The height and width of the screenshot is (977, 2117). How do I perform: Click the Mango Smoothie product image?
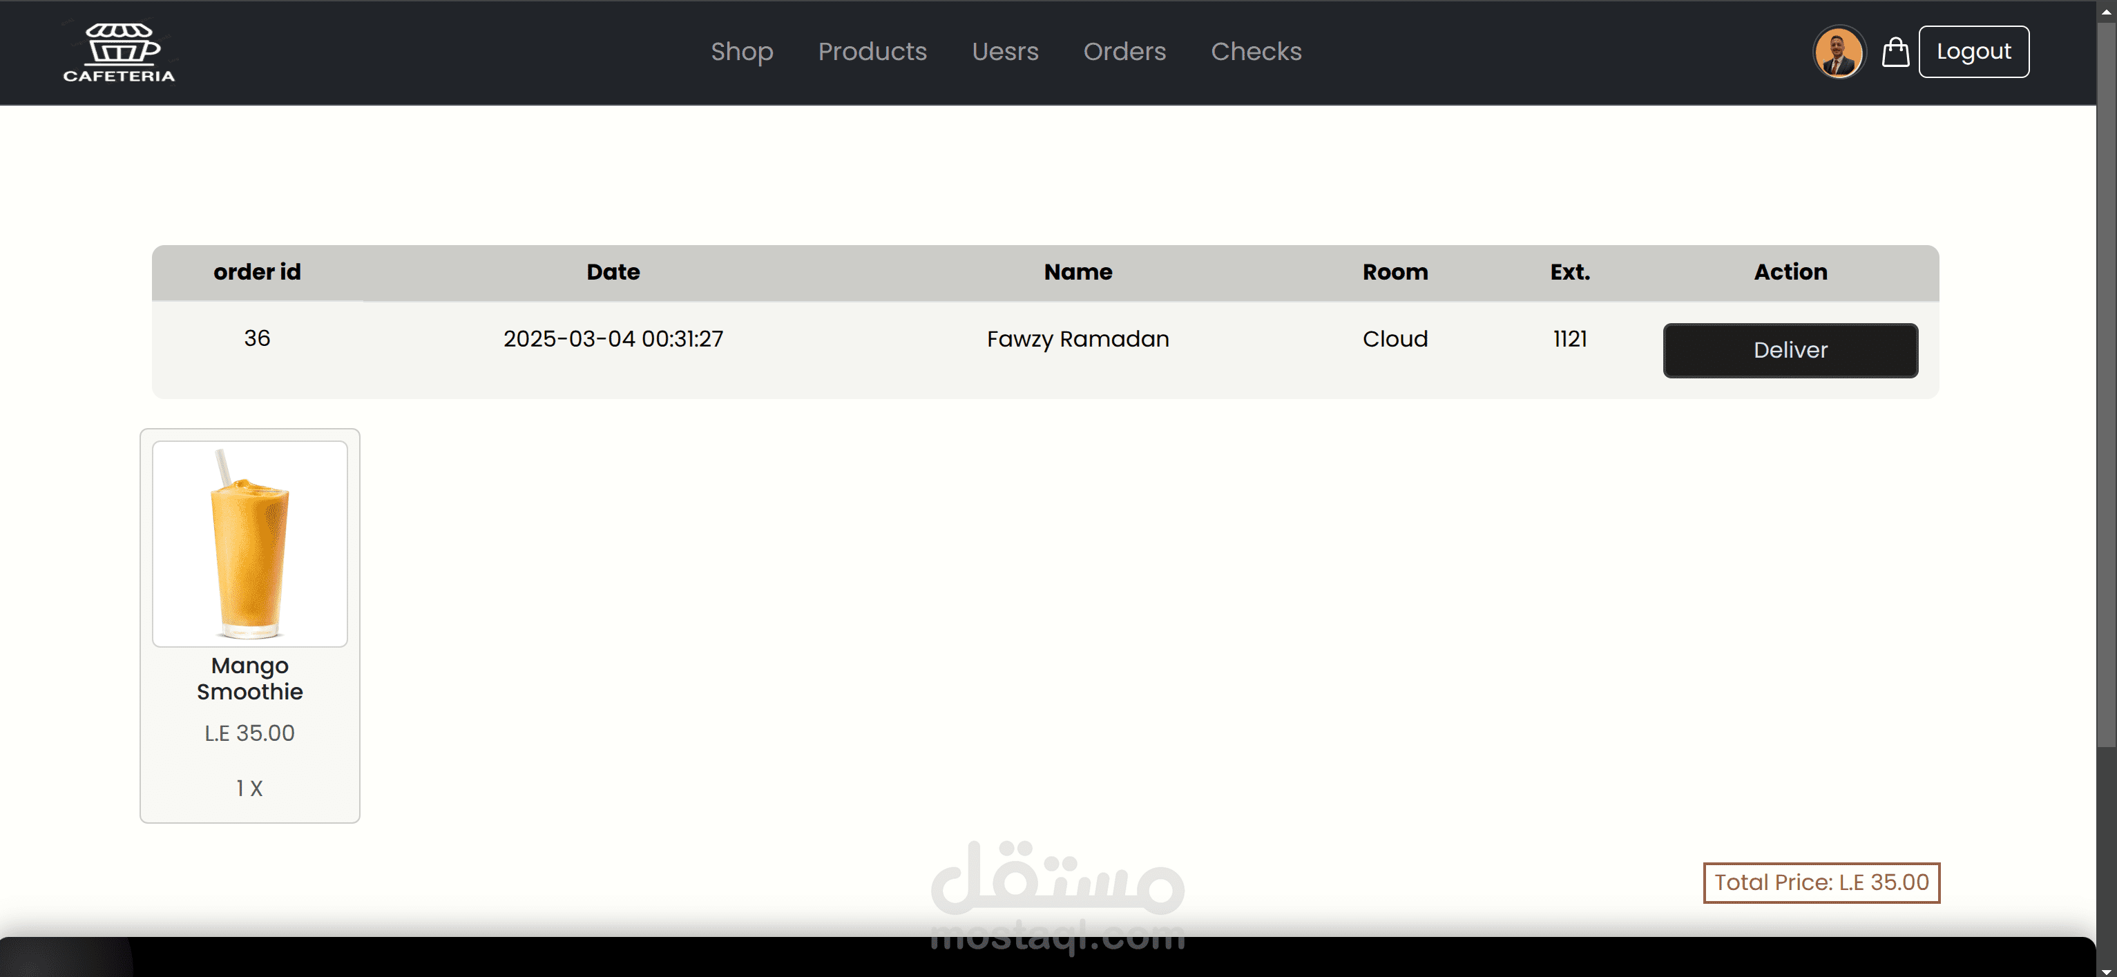pos(250,544)
